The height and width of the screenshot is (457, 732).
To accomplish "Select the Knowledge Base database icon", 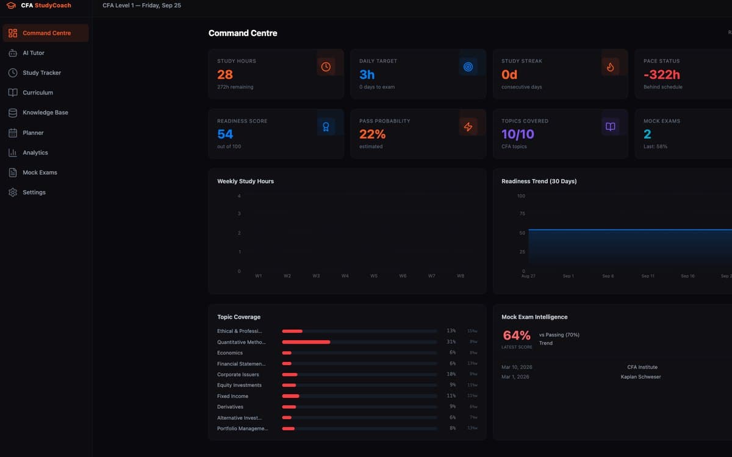I will [13, 113].
